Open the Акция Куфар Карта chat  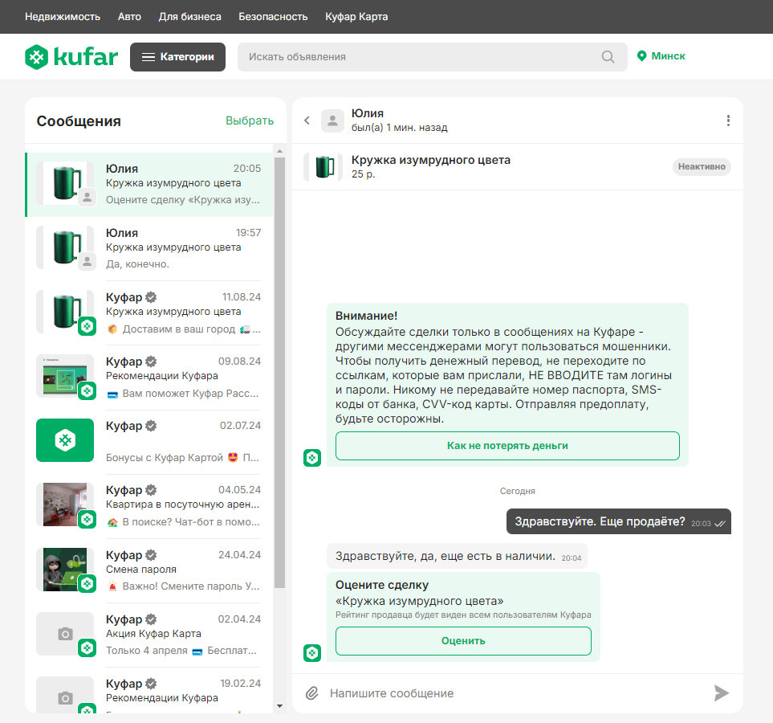point(149,635)
